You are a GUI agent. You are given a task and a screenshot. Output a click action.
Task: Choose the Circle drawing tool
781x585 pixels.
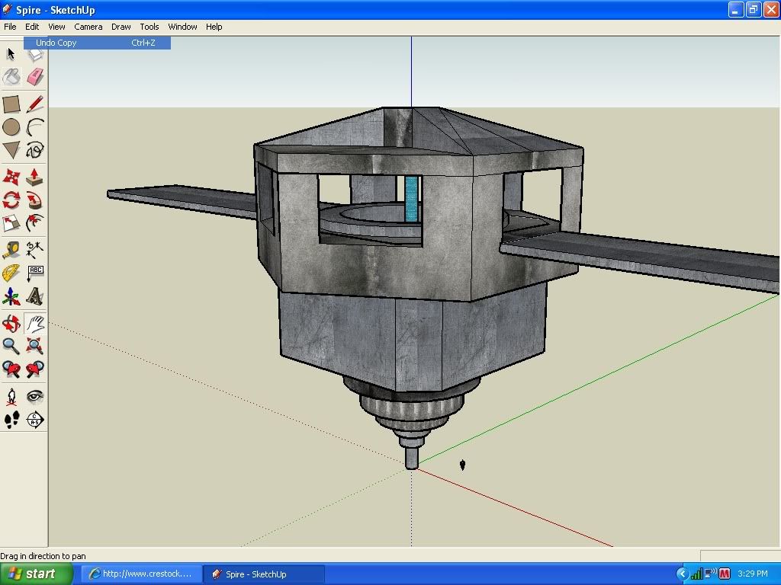click(x=11, y=127)
